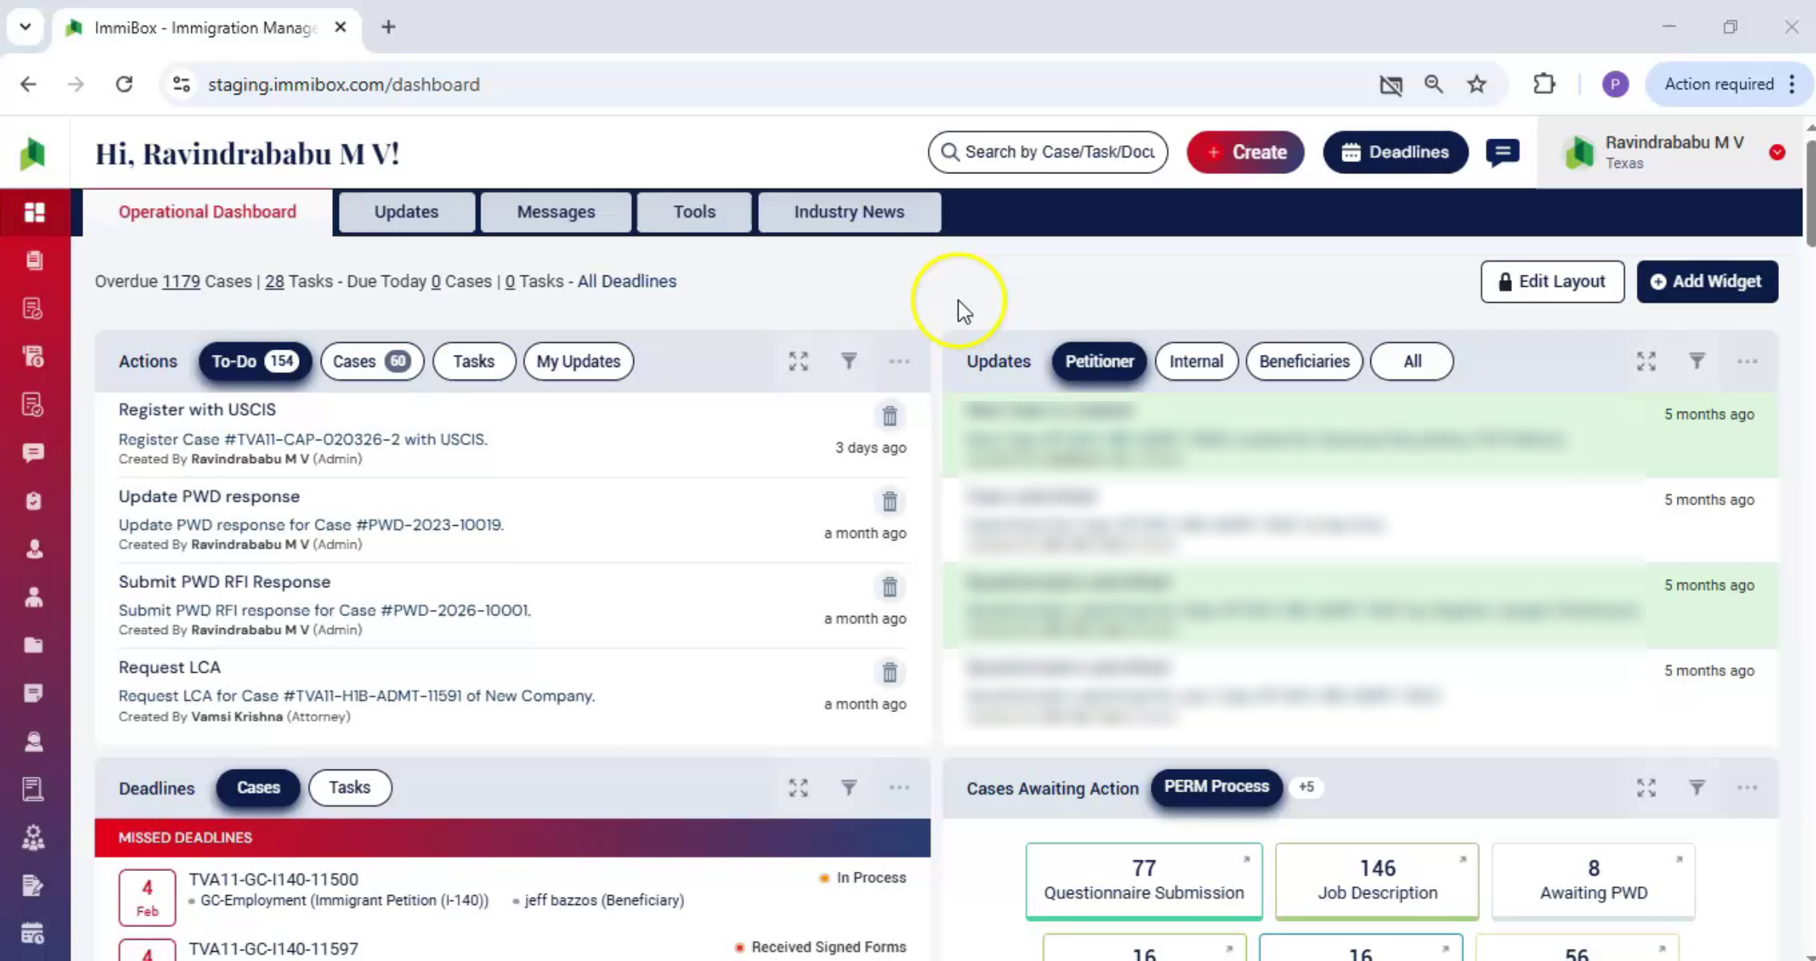Screen dimensions: 1816x961
Task: Switch to the Updates tab
Action: point(406,212)
